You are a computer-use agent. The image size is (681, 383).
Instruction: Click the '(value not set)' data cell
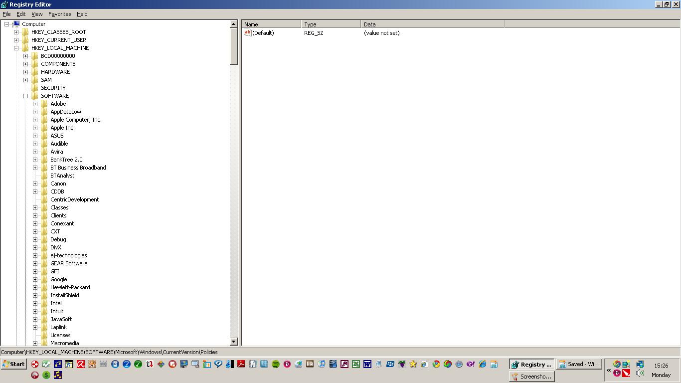[381, 33]
